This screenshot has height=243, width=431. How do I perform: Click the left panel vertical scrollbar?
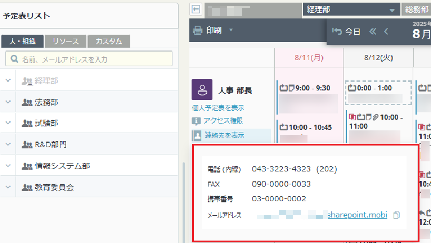[x=183, y=202]
